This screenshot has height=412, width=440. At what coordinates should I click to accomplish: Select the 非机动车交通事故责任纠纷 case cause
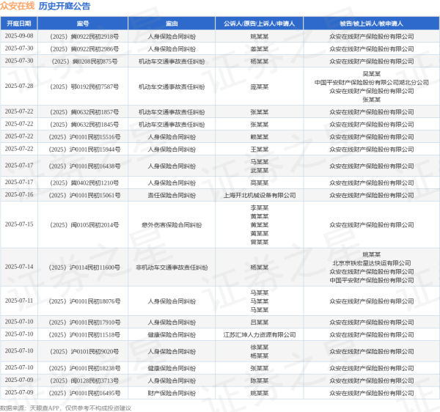[x=171, y=268]
